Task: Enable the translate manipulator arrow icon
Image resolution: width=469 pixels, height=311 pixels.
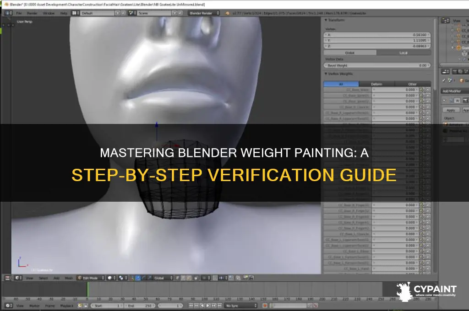Action: [138, 278]
